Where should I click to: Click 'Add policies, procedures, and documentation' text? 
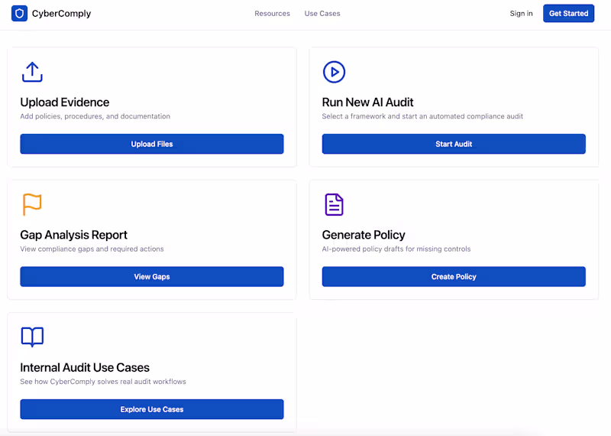[95, 116]
